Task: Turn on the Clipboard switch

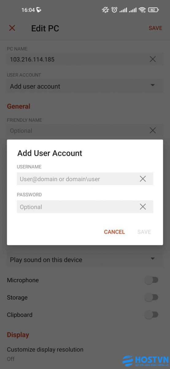Action: click(x=151, y=315)
